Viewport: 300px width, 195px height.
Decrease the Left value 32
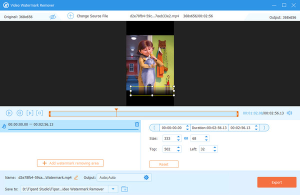pos(214,150)
